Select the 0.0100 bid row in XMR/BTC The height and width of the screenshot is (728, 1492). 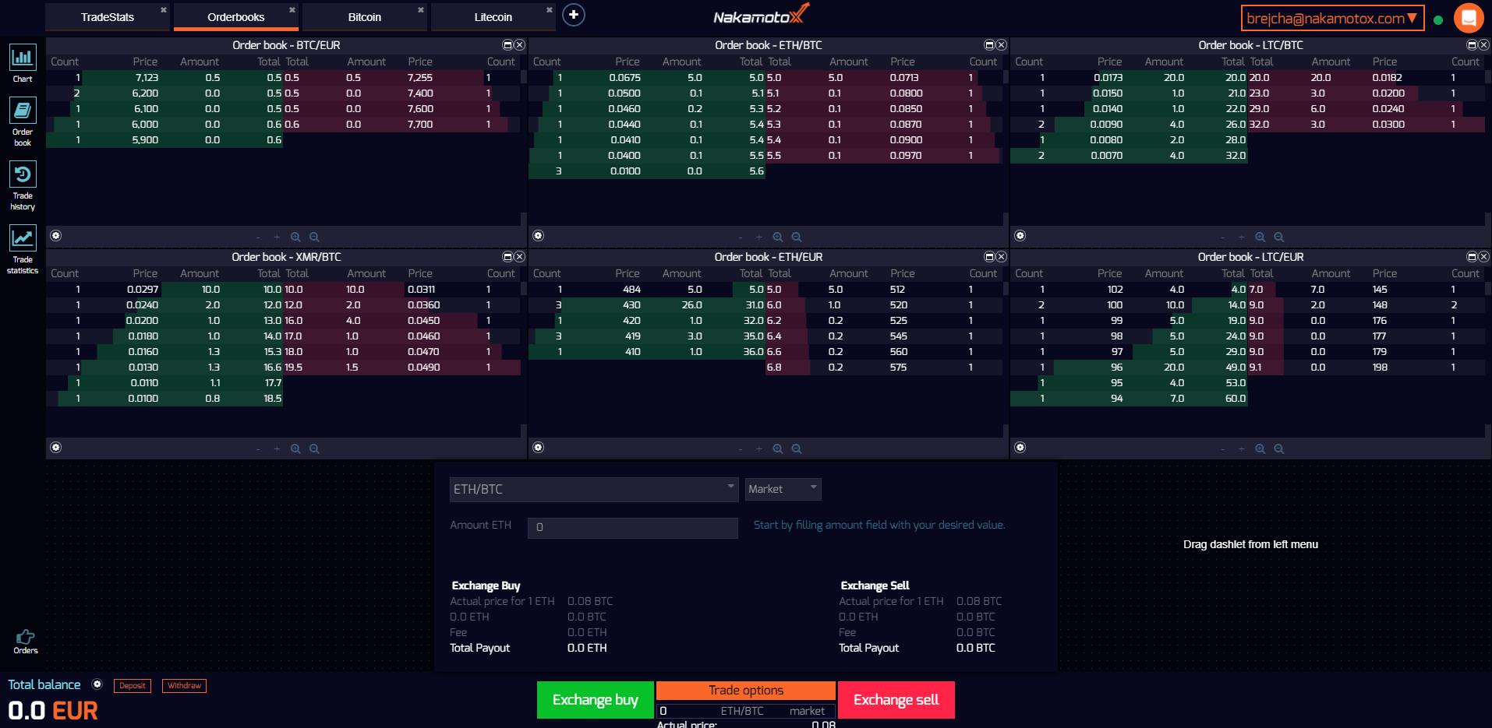(x=165, y=399)
